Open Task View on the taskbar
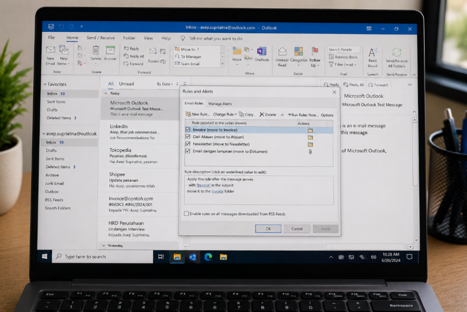This screenshot has width=467, height=312. click(x=161, y=257)
